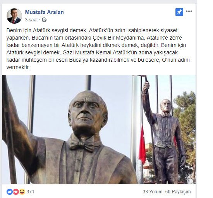The height and width of the screenshot is (198, 213).
Task: Open the full-body statue with flag photo
Action: point(167,129)
